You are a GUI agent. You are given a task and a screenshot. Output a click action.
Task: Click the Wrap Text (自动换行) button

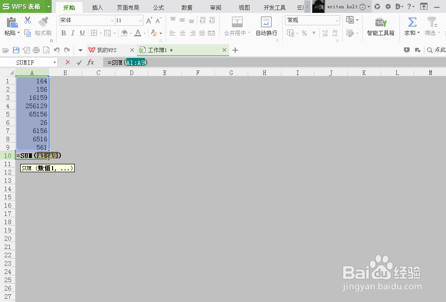point(266,26)
